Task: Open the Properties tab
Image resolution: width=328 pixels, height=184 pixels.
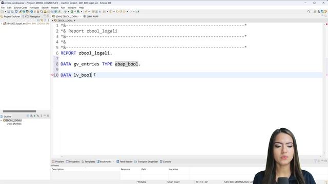Action: pos(73,162)
